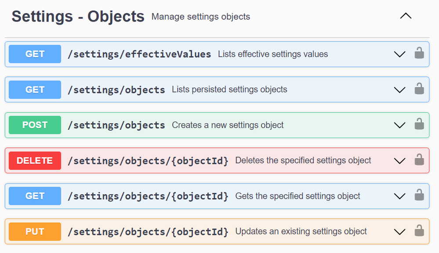Click the red DELETE method badge
439x253 pixels.
pyautogui.click(x=35, y=160)
